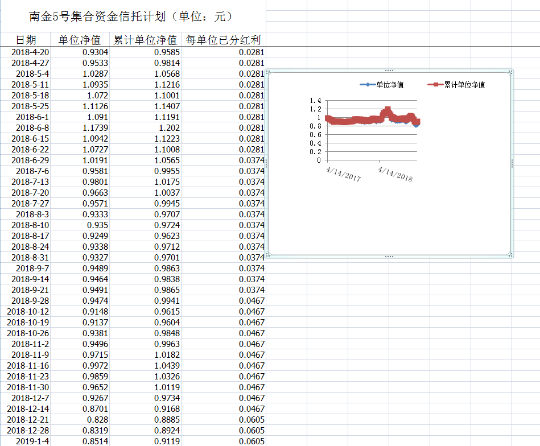540x446 pixels.
Task: Select date cell 2018-5-4
Action: click(x=26, y=74)
